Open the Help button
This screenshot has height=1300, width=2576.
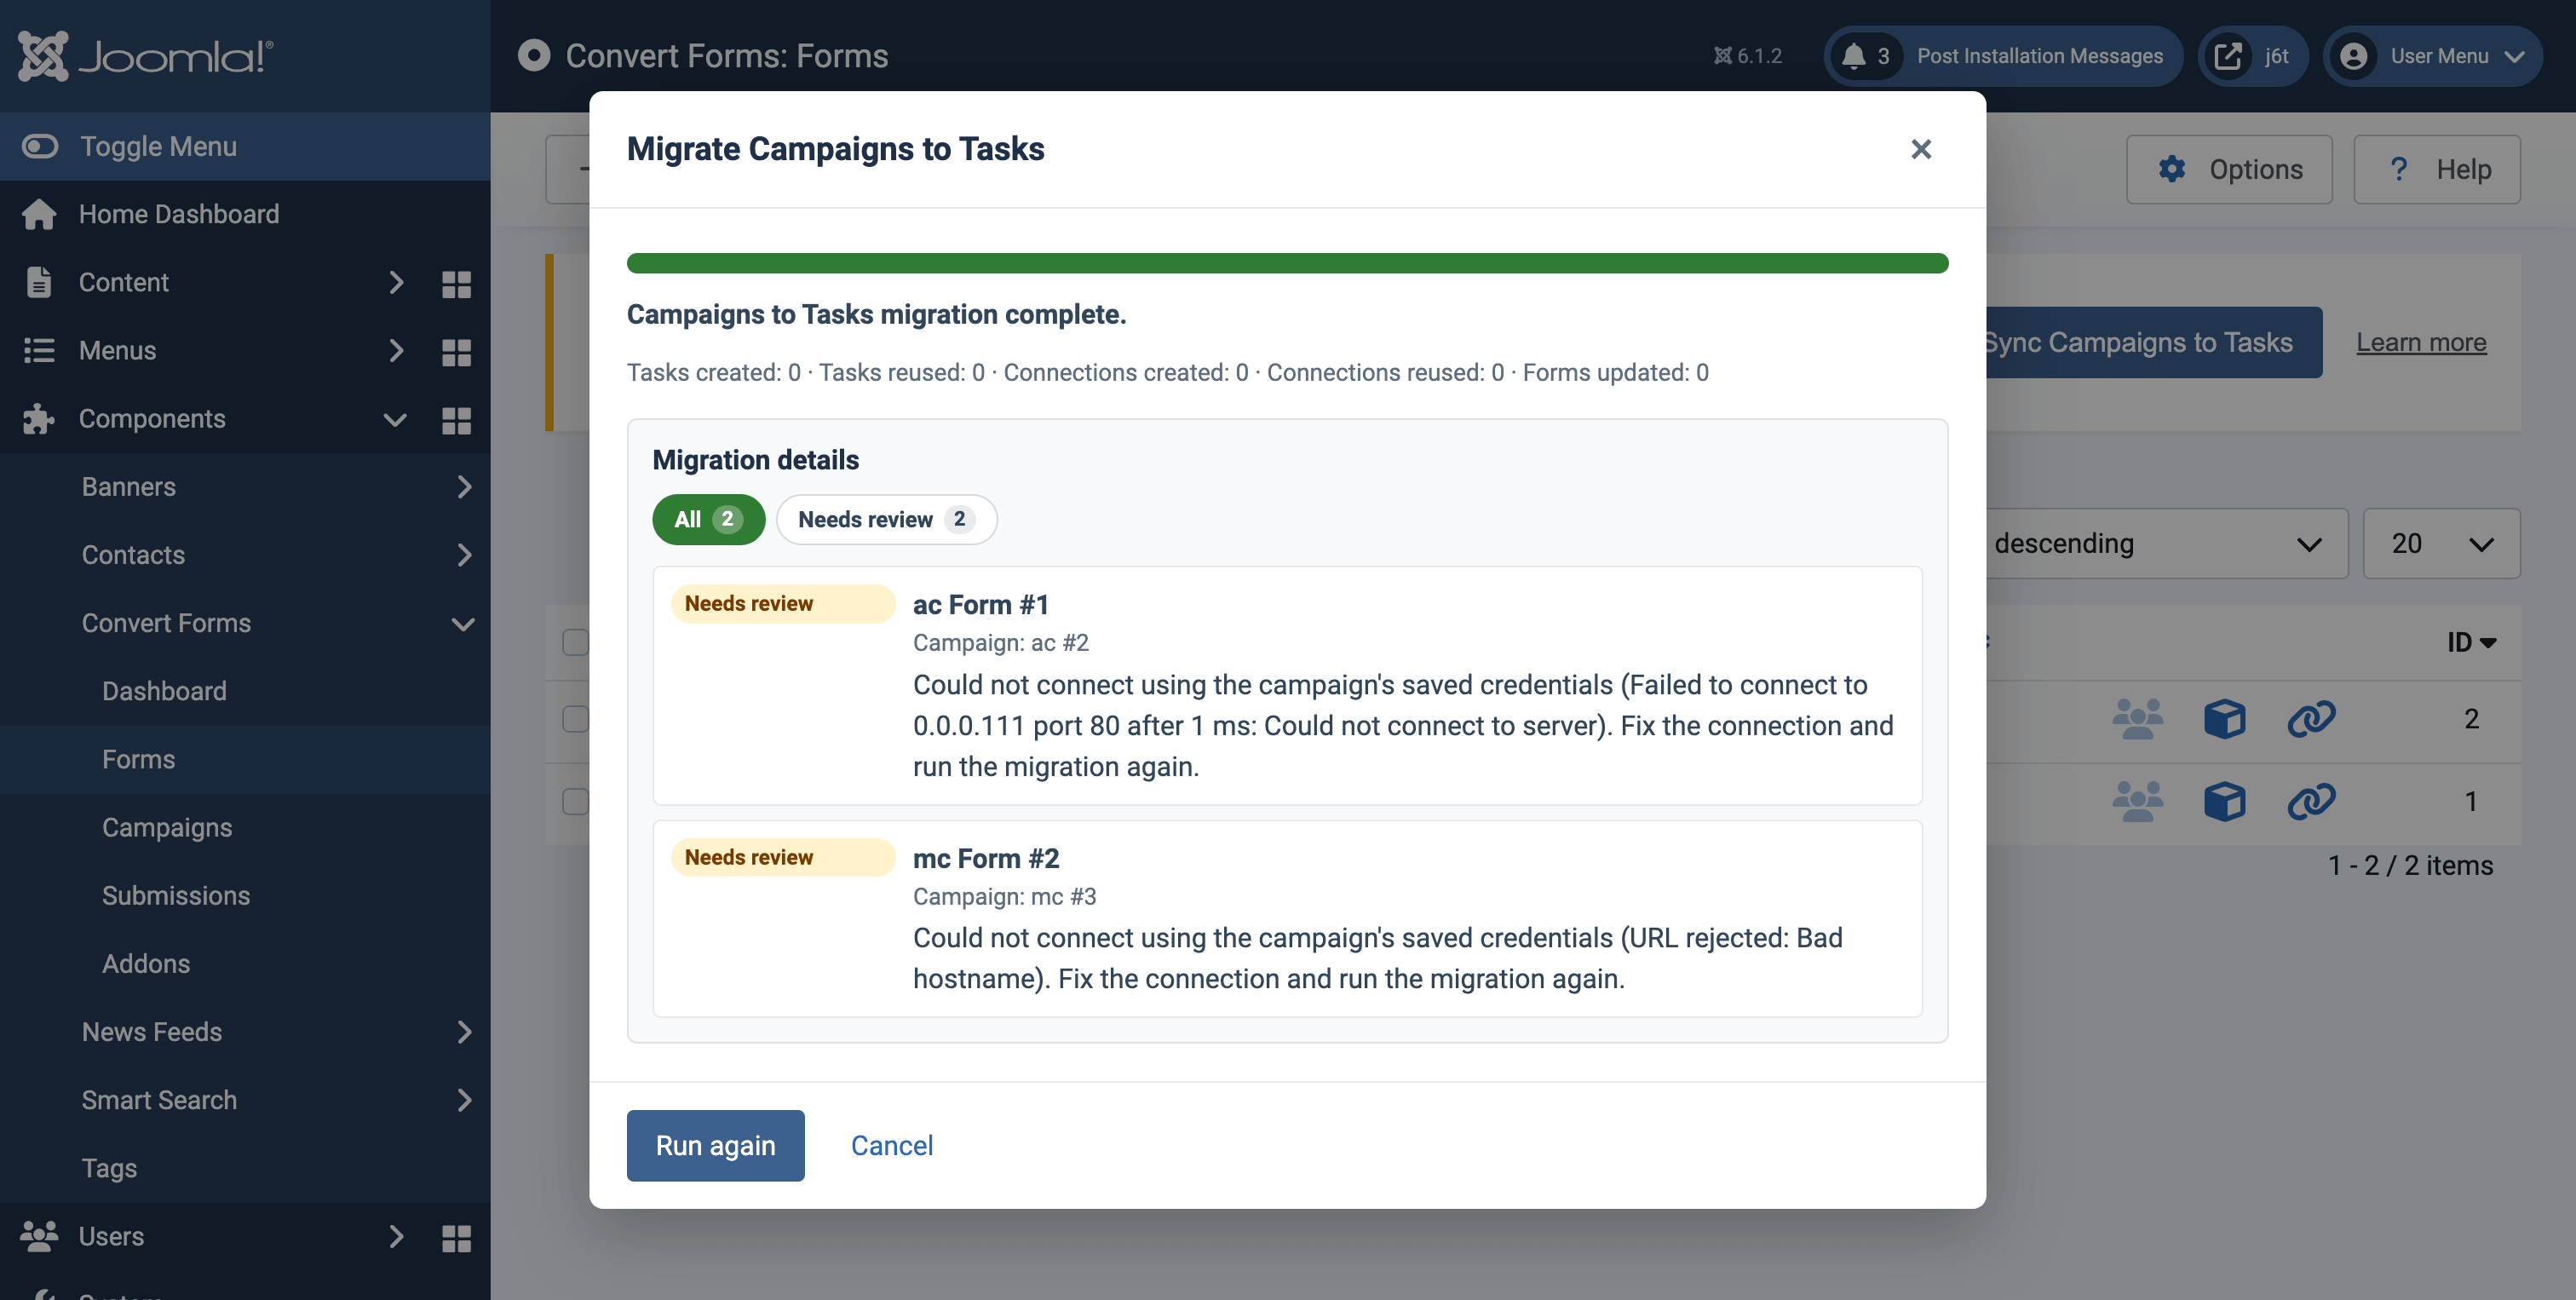(x=2436, y=169)
